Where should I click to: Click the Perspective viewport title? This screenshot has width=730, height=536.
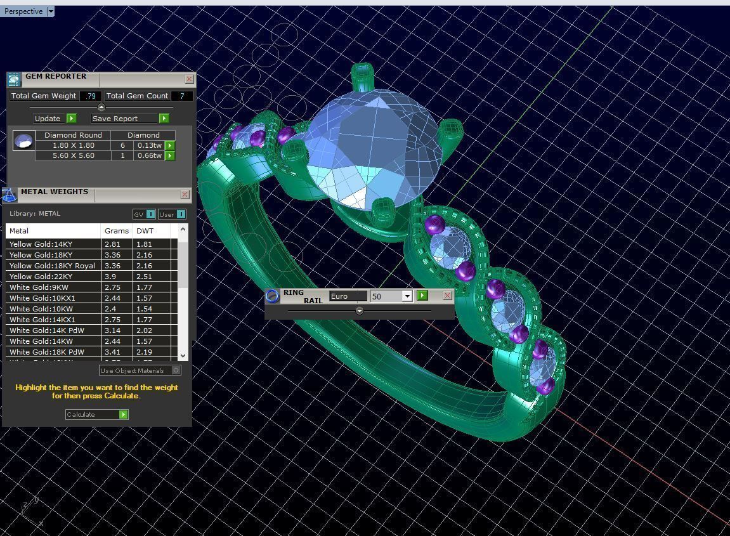coord(23,11)
